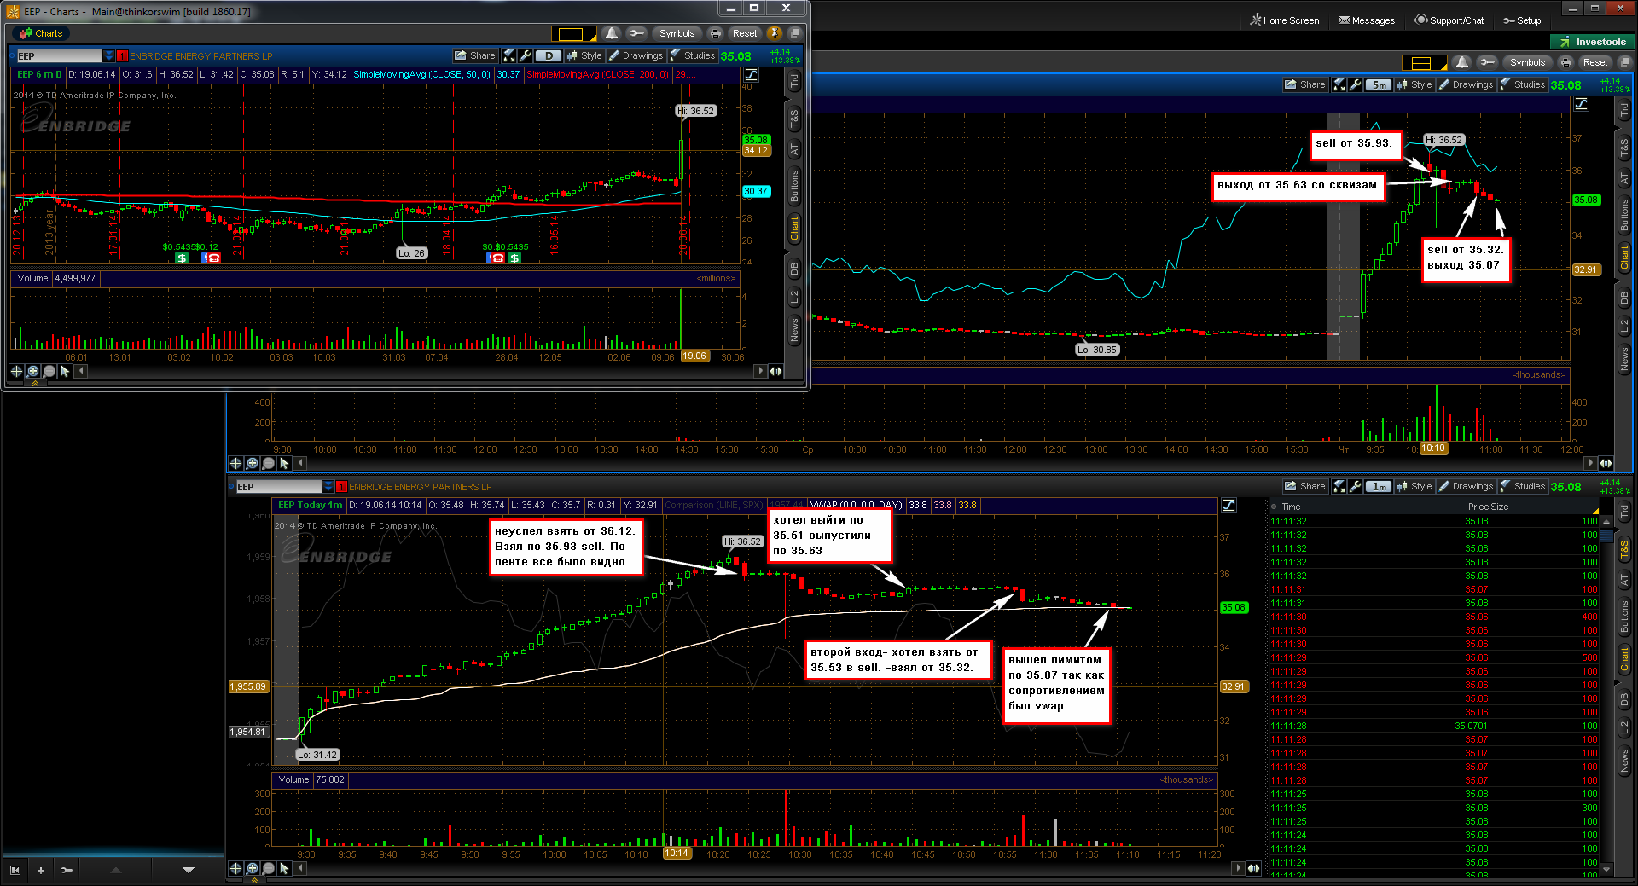
Task: Click expansion area icon under daily chart
Action: (775, 371)
